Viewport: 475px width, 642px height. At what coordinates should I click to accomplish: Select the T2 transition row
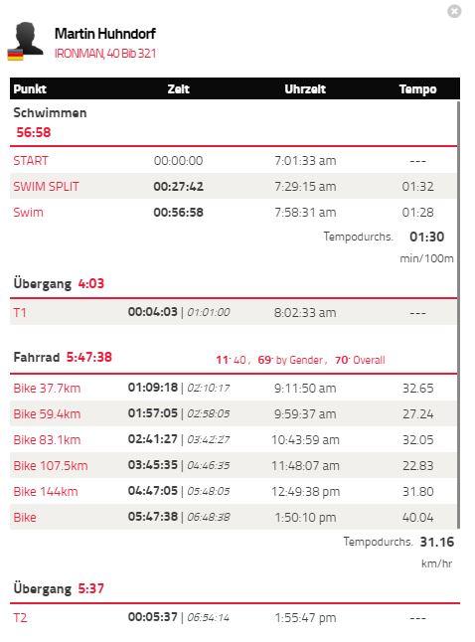pyautogui.click(x=235, y=617)
